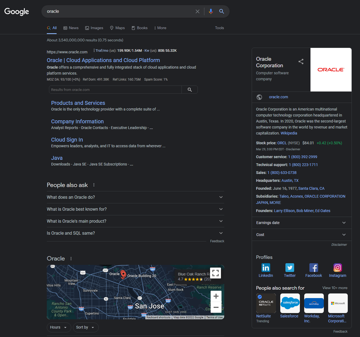Image resolution: width=360 pixels, height=337 pixels.
Task: Click the Google logo
Action: tap(17, 11)
